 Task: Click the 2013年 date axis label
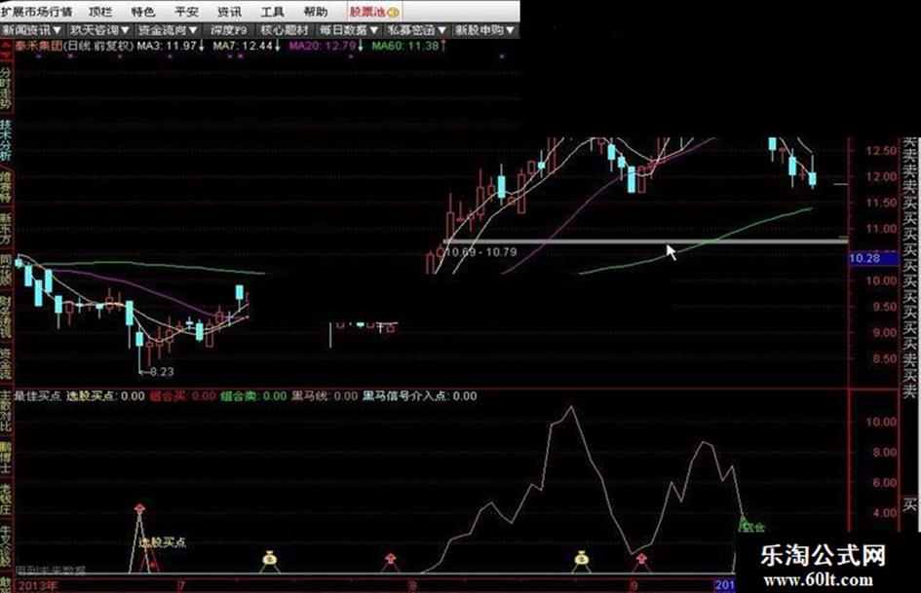(39, 585)
